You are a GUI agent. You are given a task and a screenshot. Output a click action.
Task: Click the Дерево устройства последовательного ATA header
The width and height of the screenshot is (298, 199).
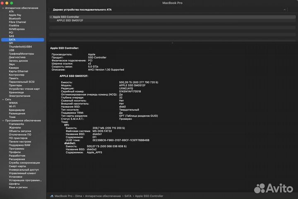pos(82,9)
